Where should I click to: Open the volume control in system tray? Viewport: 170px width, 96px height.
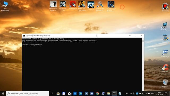146,94
